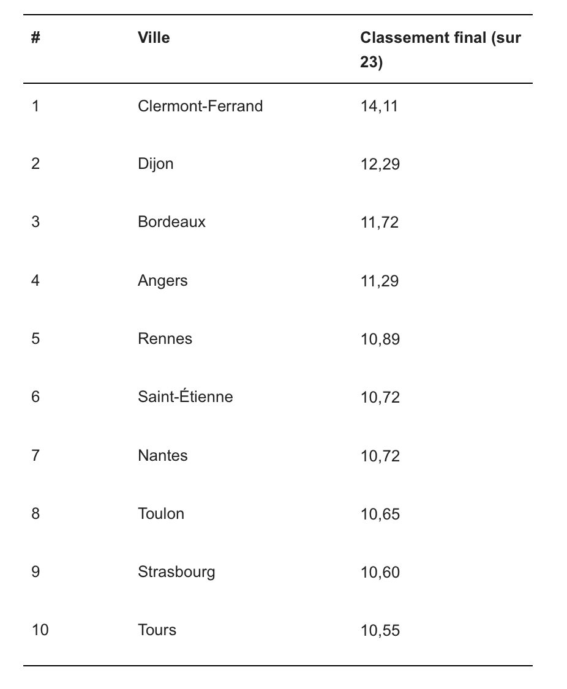Image resolution: width=567 pixels, height=689 pixels.
Task: Select the Rennes city cell
Action: (165, 339)
